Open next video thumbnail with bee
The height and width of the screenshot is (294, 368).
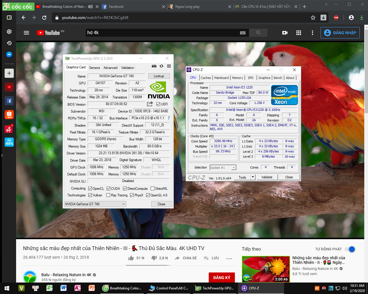266,269
